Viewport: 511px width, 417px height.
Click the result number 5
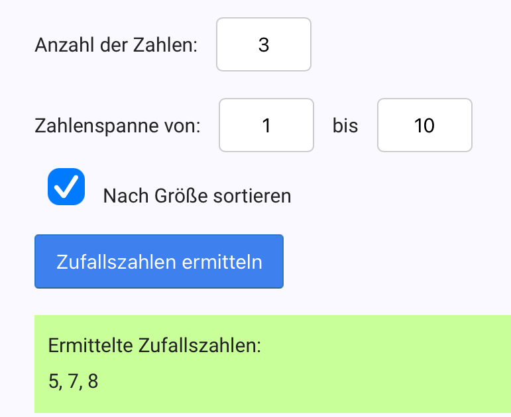[x=54, y=381]
